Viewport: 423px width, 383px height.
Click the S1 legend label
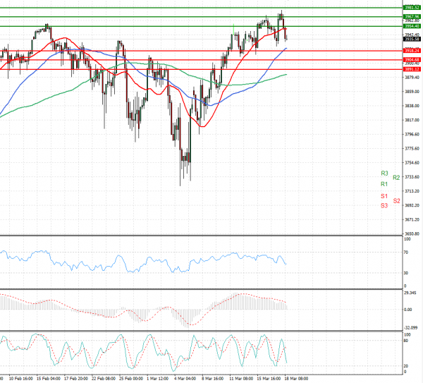coord(384,196)
